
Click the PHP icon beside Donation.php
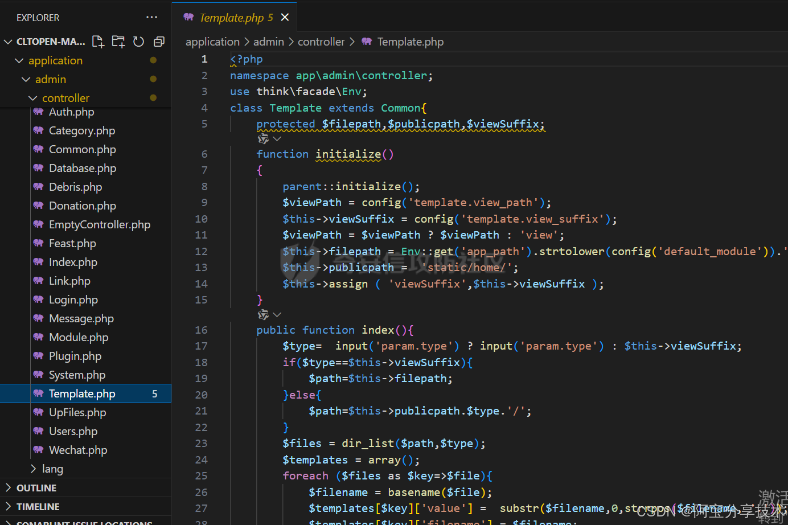coord(38,206)
